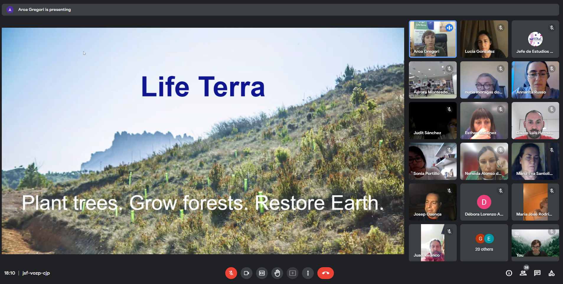Show the people list with 38 badge
The image size is (563, 284).
click(x=523, y=273)
